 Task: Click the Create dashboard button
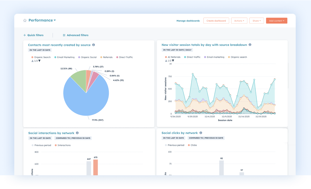coord(216,21)
